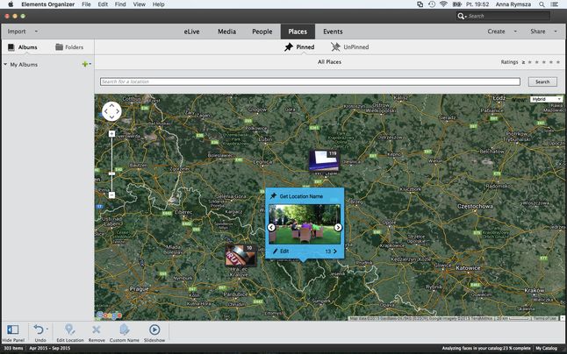Switch to the Media tab
Viewport: 567px width, 354px height.
point(226,32)
